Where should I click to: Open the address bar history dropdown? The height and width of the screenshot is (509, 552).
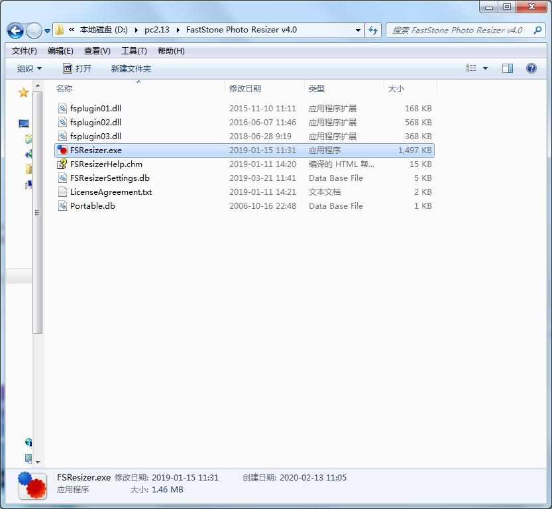click(x=358, y=30)
